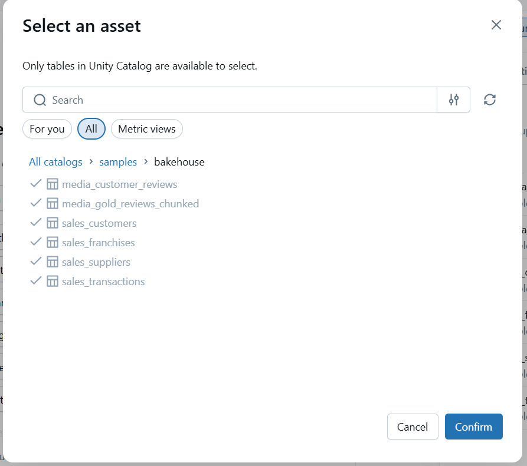Switch to the Metric views filter

pyautogui.click(x=146, y=128)
